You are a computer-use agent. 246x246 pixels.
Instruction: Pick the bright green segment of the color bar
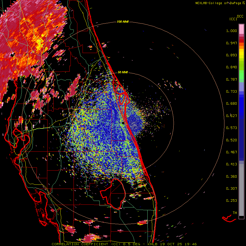(241, 75)
